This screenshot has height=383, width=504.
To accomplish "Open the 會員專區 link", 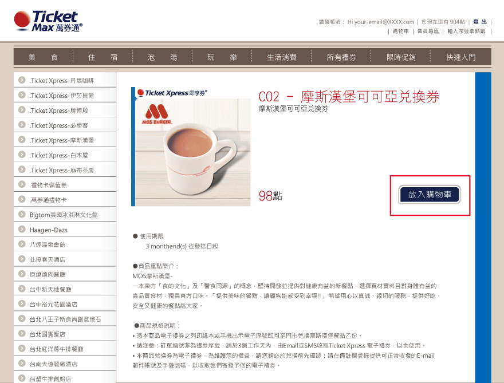I will [x=428, y=31].
